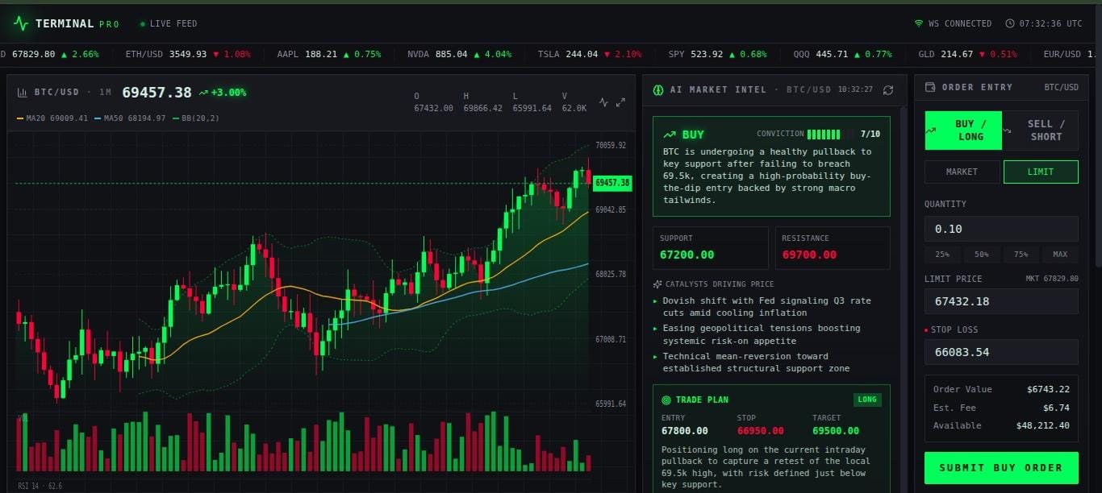The image size is (1102, 493).
Task: Switch order type to LIMIT
Action: (x=1041, y=172)
